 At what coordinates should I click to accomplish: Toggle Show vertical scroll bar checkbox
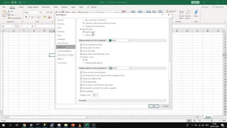(x=81, y=48)
